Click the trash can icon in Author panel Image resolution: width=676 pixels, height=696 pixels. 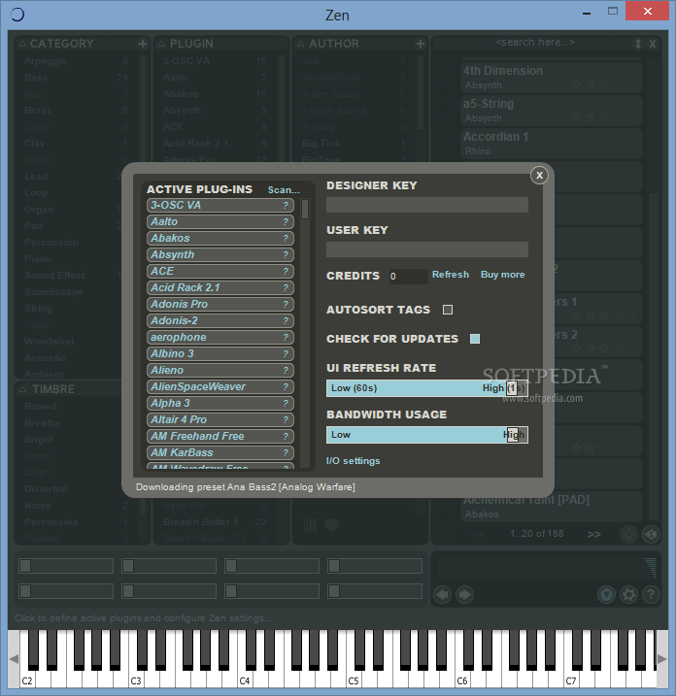coord(310,525)
